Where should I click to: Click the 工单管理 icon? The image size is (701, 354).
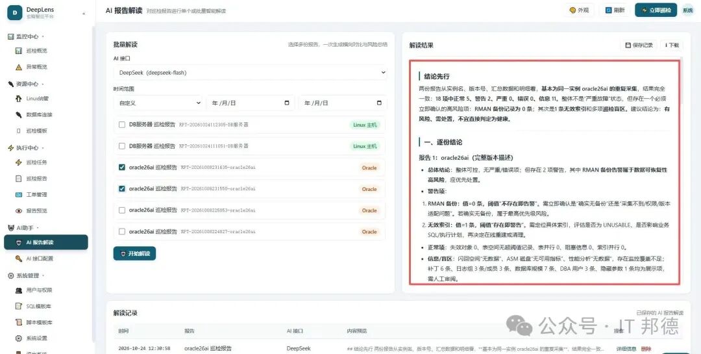click(x=18, y=195)
